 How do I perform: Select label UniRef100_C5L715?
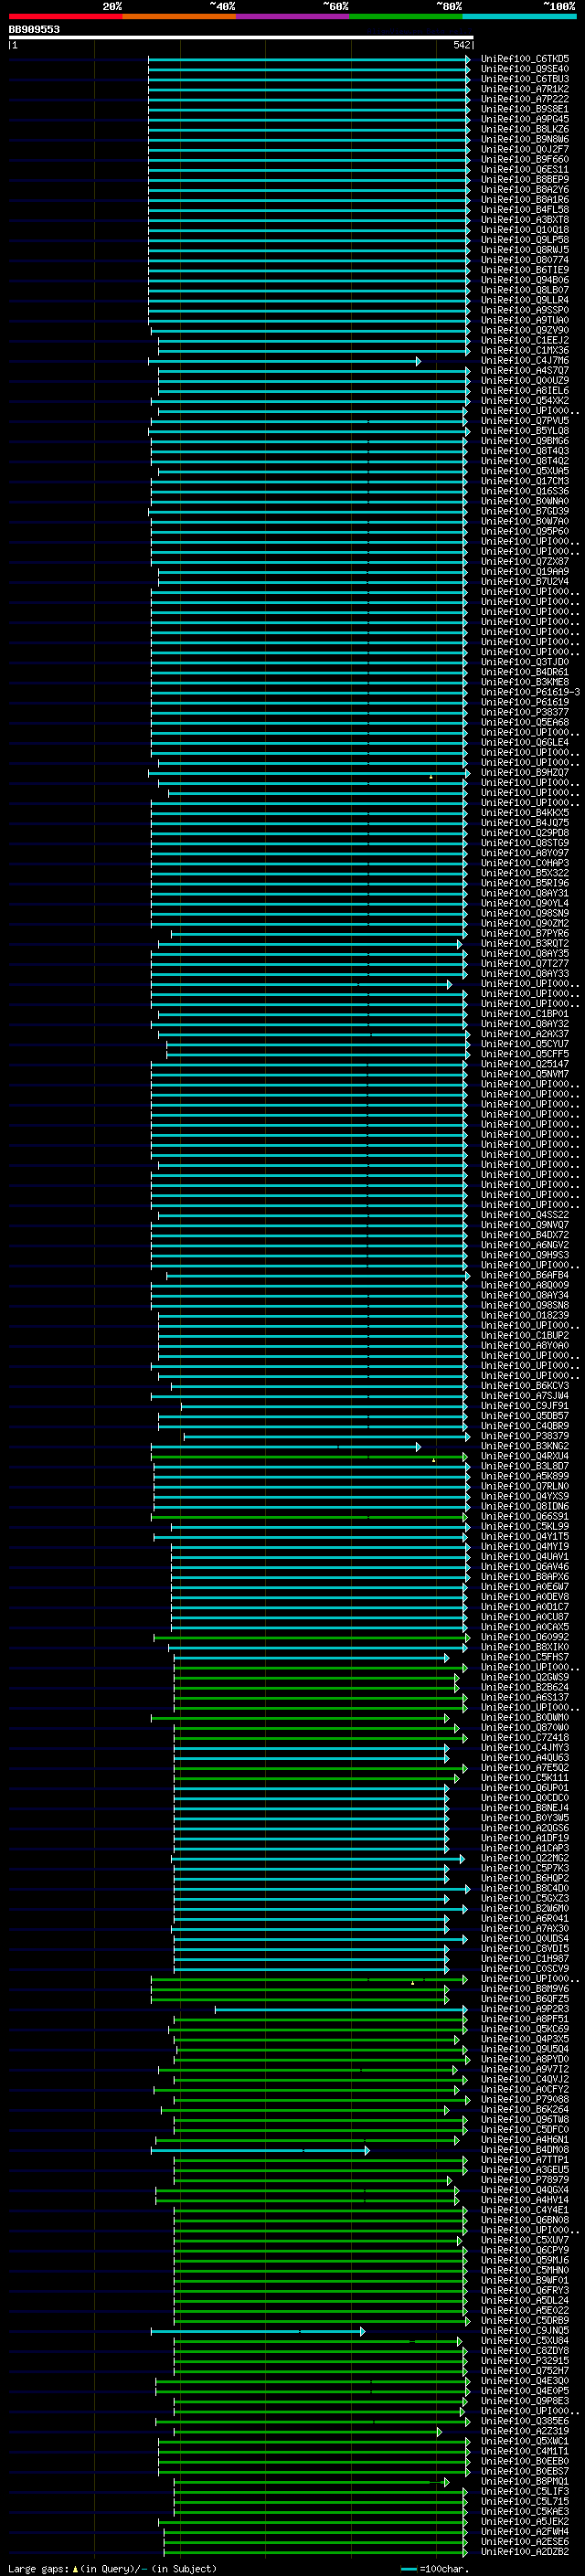525,2501
